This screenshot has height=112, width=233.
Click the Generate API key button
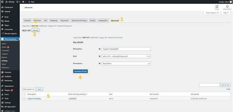pyautogui.click(x=80, y=71)
